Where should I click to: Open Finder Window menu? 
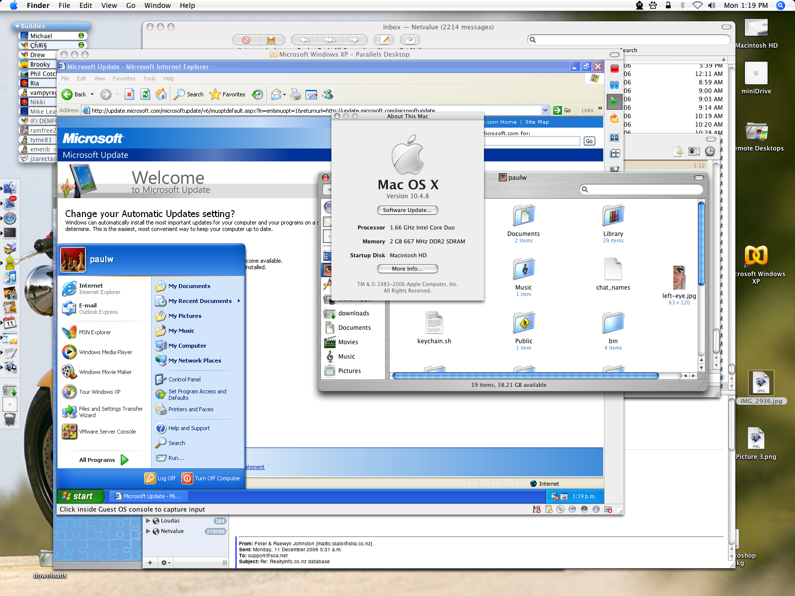click(158, 5)
